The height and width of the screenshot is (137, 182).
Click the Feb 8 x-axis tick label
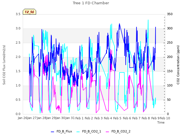(146, 118)
